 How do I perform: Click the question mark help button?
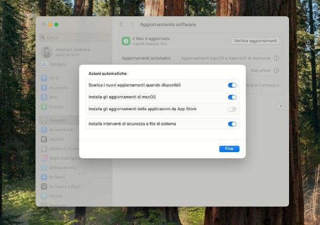point(281,107)
